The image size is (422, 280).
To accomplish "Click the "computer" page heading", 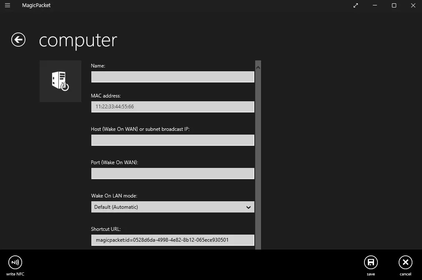I will [78, 40].
